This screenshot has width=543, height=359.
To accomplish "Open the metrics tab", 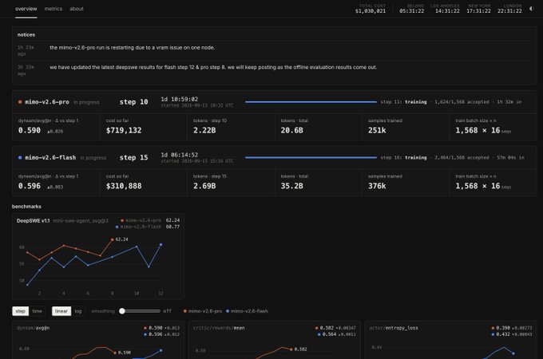I will [54, 9].
